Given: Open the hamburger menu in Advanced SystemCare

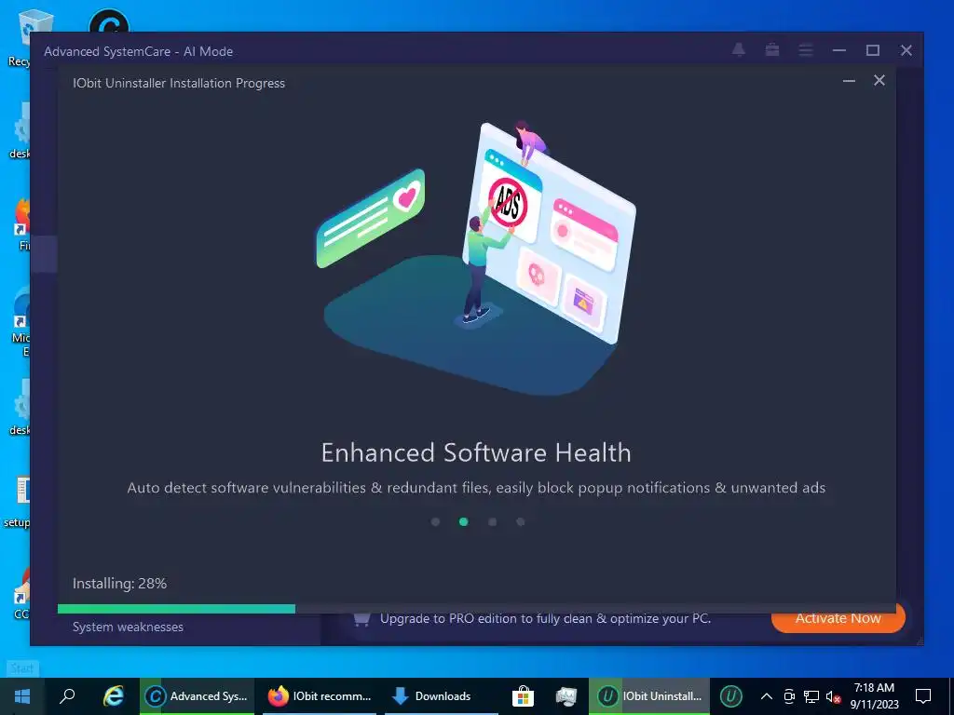Looking at the screenshot, I should click(806, 50).
